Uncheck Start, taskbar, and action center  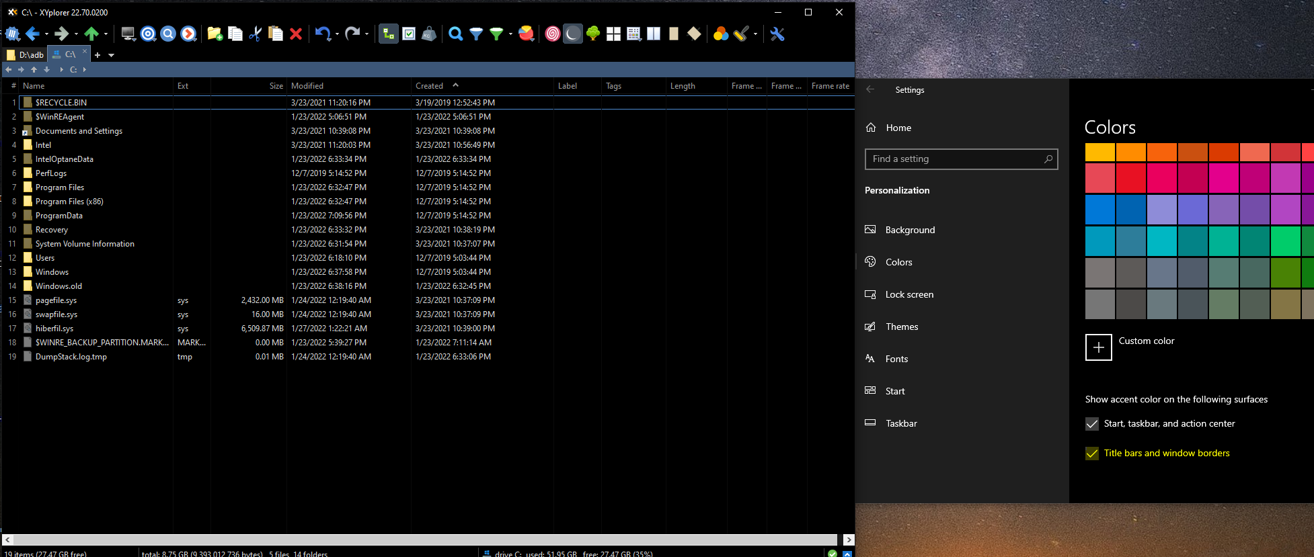click(1092, 424)
